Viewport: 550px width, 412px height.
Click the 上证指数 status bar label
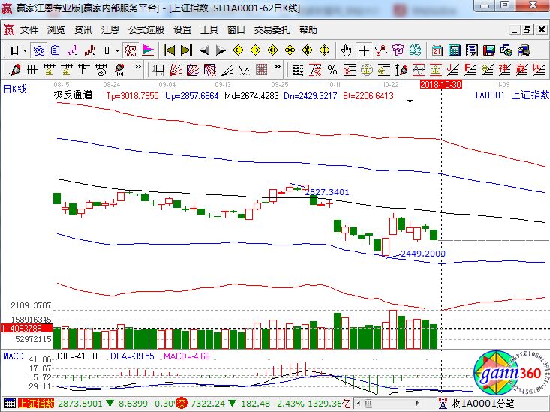pyautogui.click(x=36, y=404)
